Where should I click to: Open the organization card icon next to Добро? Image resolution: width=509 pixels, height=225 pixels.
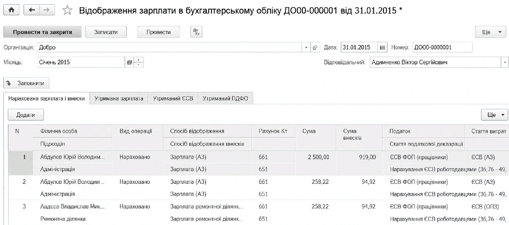(x=315, y=47)
